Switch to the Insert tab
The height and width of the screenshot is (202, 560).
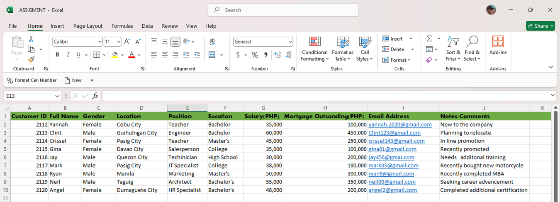57,26
